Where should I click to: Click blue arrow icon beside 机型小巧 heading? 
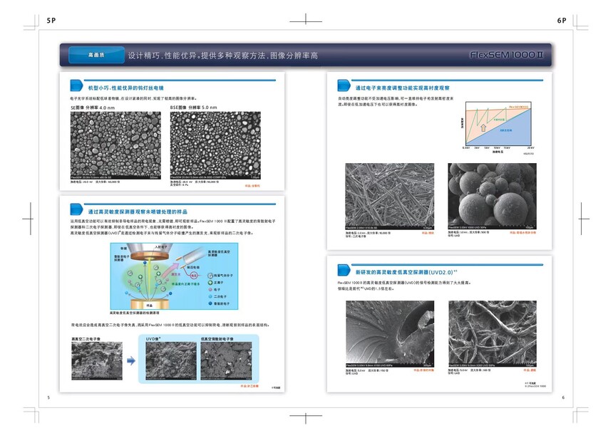tap(76, 85)
